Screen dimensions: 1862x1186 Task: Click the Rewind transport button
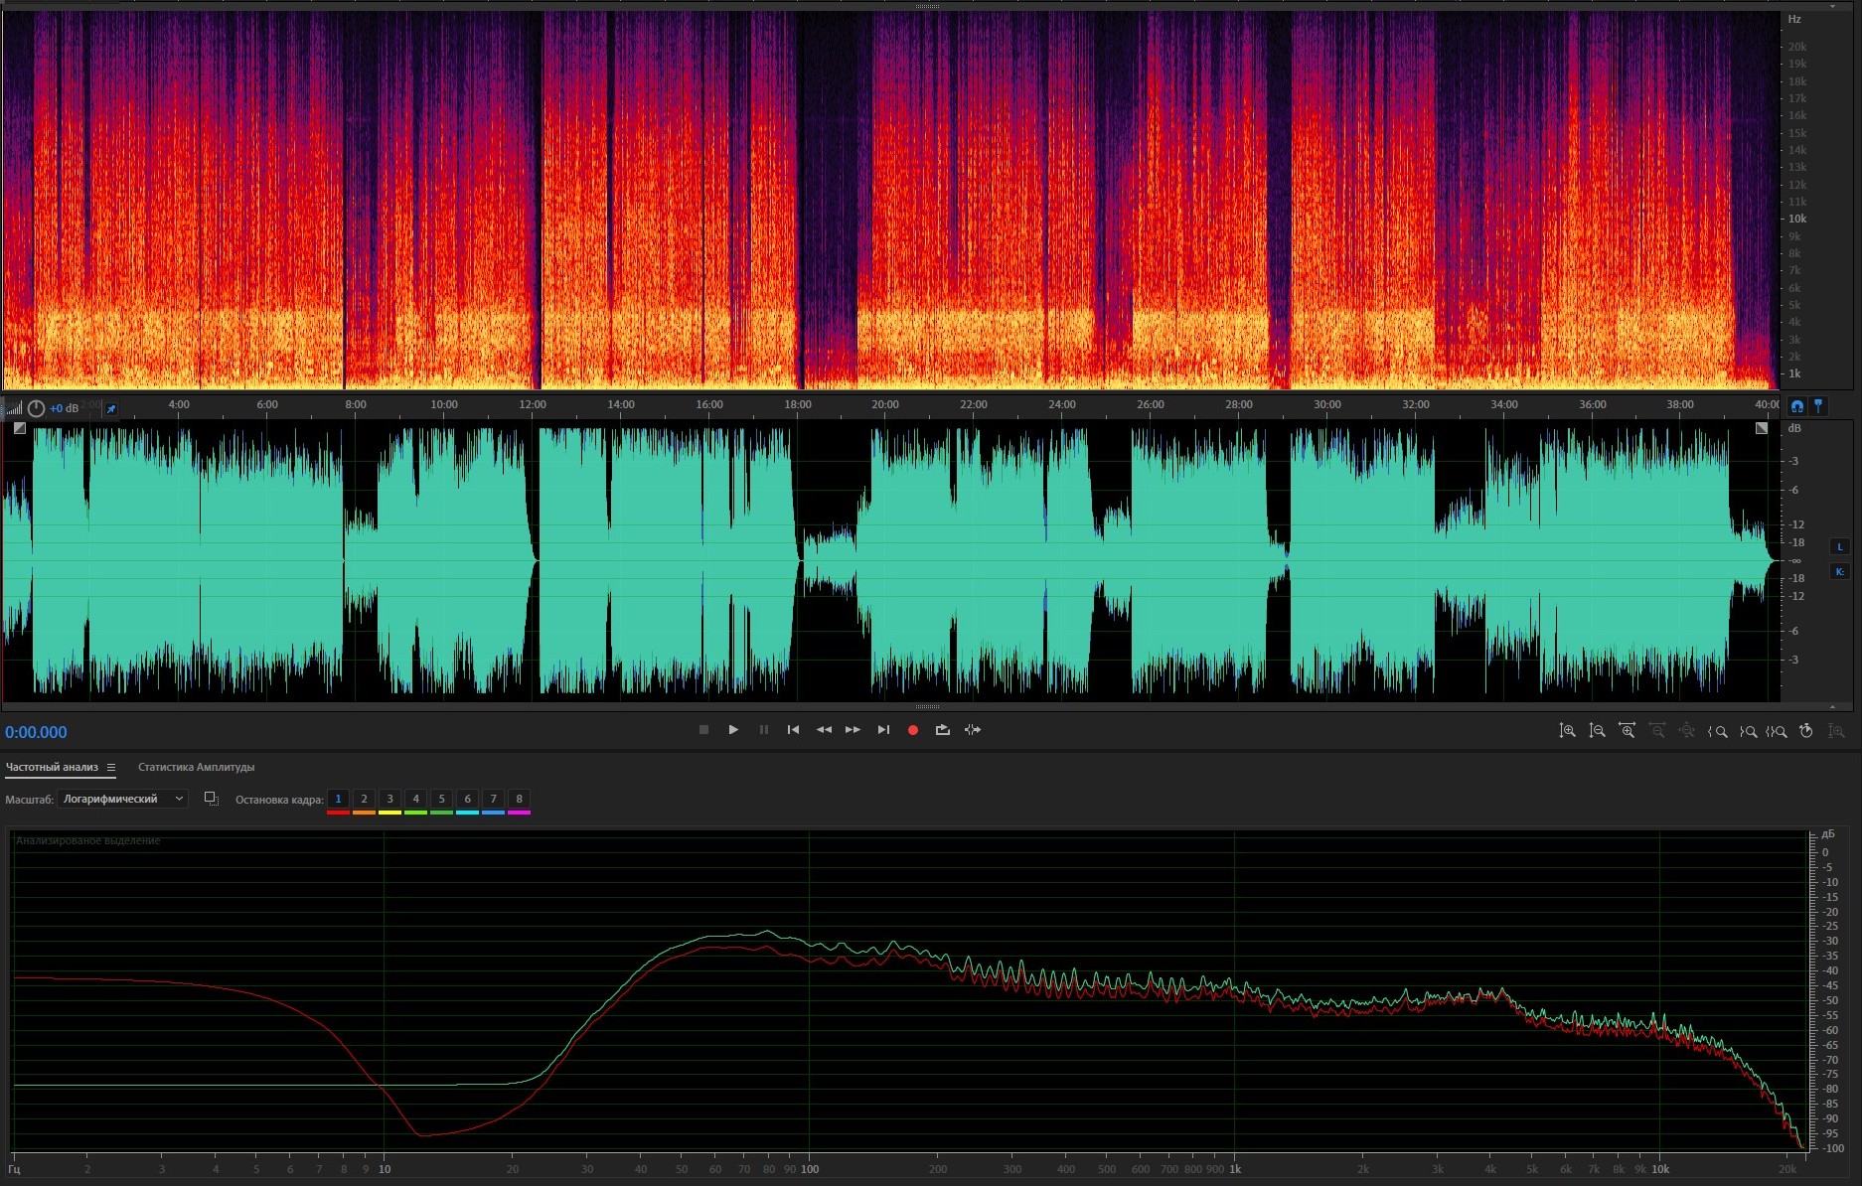pyautogui.click(x=824, y=730)
